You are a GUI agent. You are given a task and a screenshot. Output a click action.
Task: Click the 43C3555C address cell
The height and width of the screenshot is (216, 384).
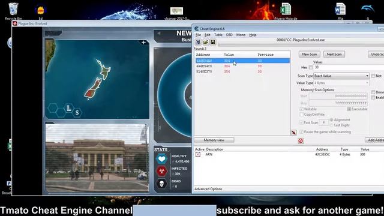[323, 155]
